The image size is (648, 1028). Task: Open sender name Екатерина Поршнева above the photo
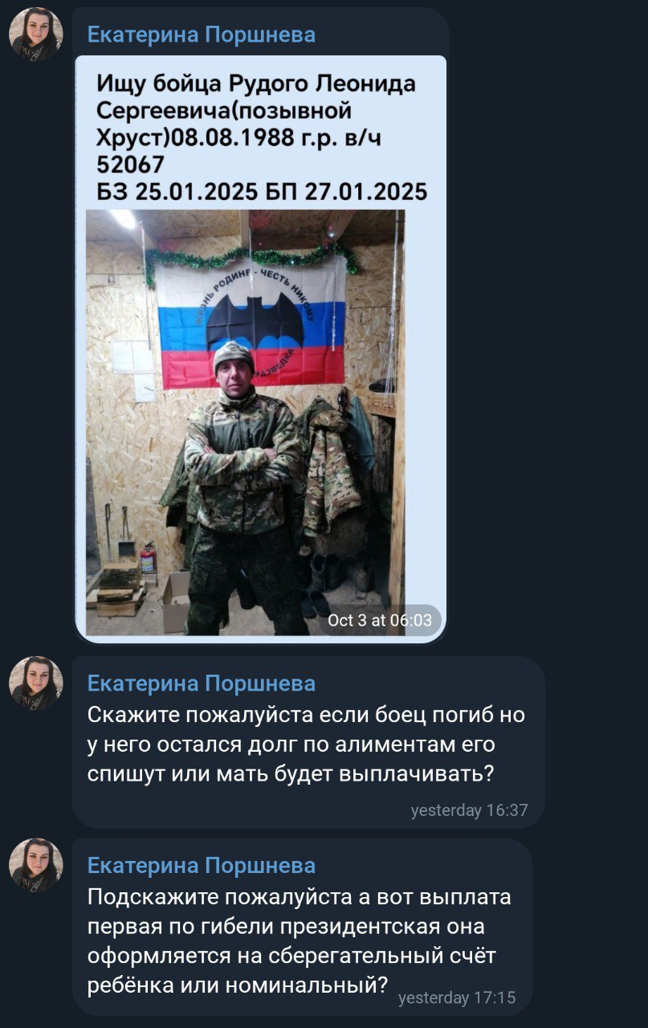[x=201, y=35]
